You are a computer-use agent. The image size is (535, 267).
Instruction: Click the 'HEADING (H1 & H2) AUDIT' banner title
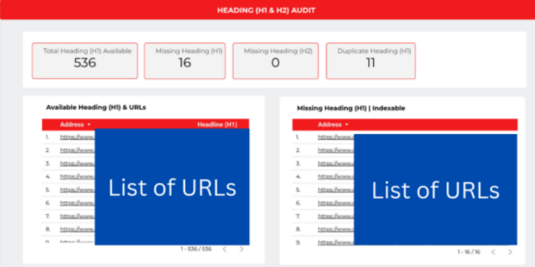(x=266, y=10)
